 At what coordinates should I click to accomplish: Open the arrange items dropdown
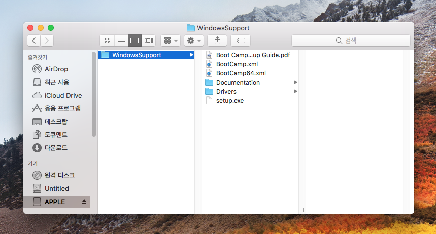171,41
